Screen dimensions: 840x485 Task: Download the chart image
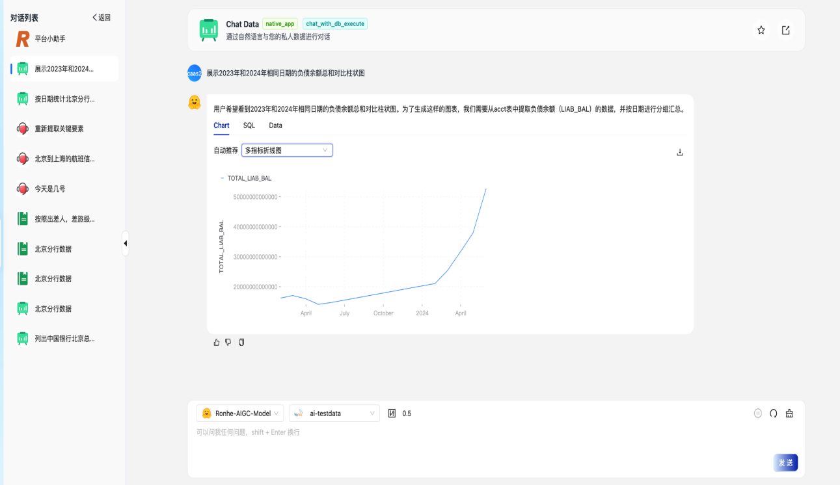(x=679, y=151)
